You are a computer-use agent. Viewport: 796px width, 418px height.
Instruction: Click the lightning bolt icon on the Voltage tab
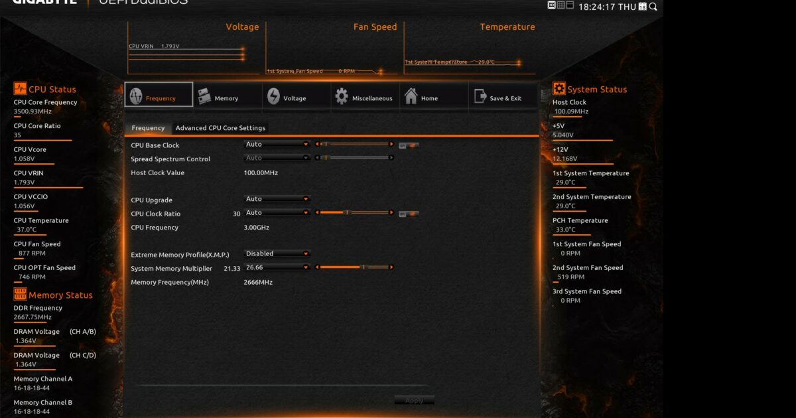272,95
